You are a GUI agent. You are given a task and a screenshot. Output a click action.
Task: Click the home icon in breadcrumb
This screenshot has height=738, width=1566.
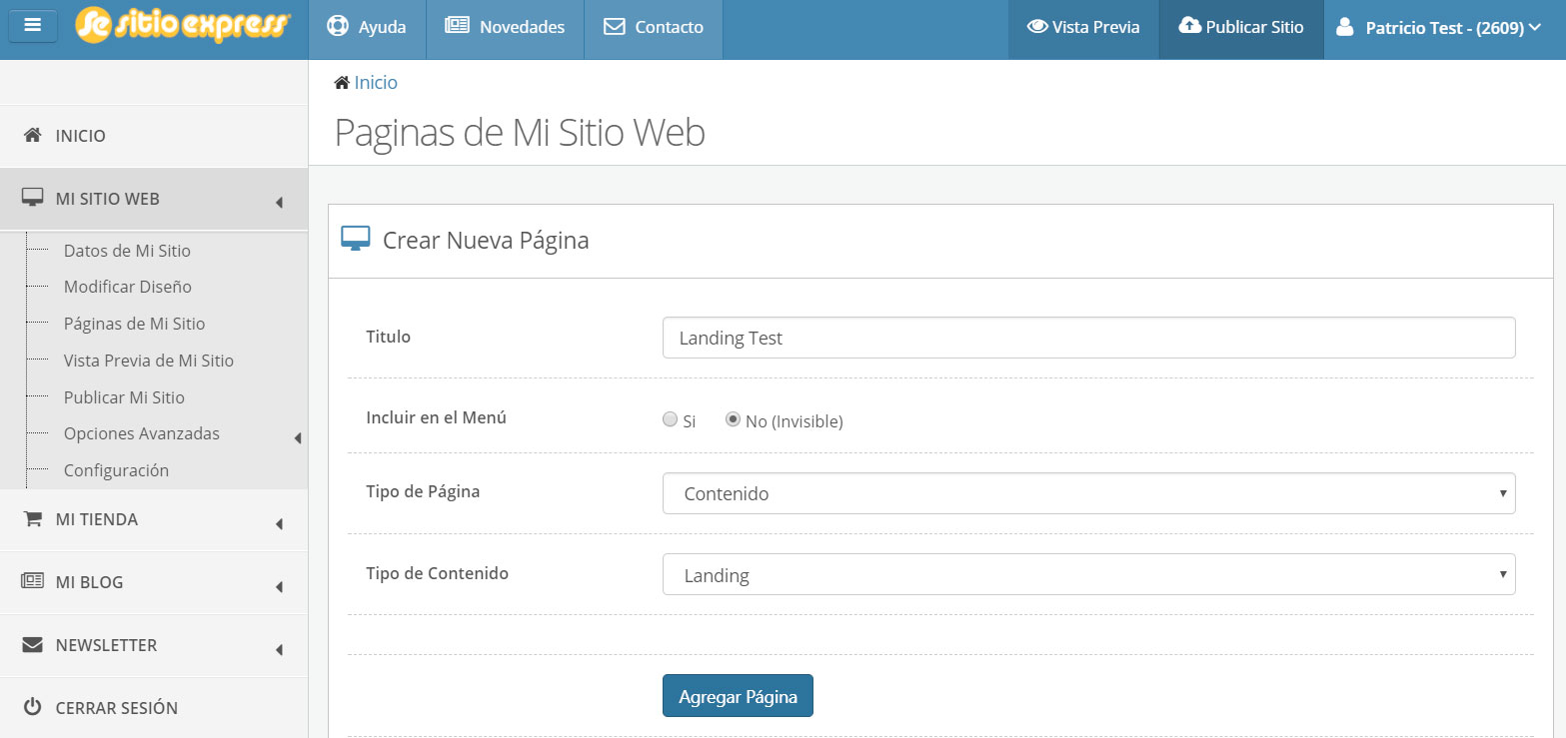(342, 83)
